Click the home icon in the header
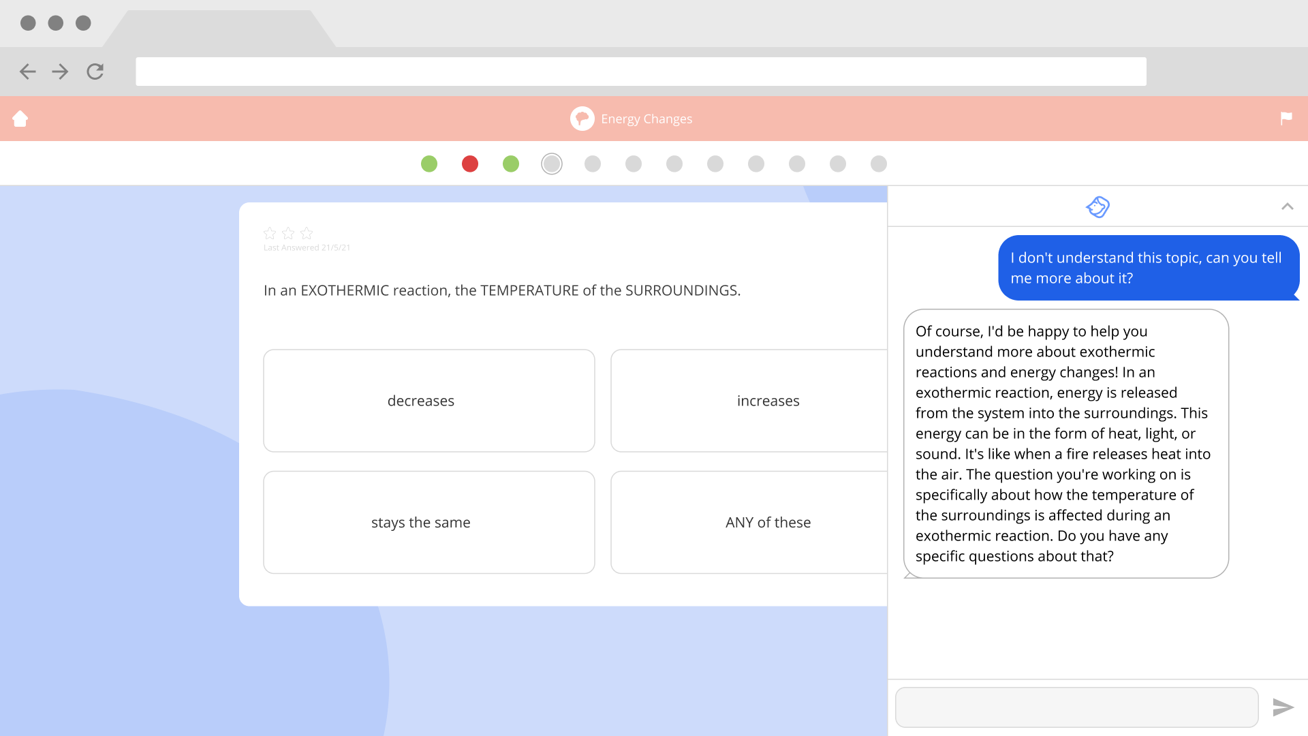This screenshot has width=1308, height=736. [20, 119]
